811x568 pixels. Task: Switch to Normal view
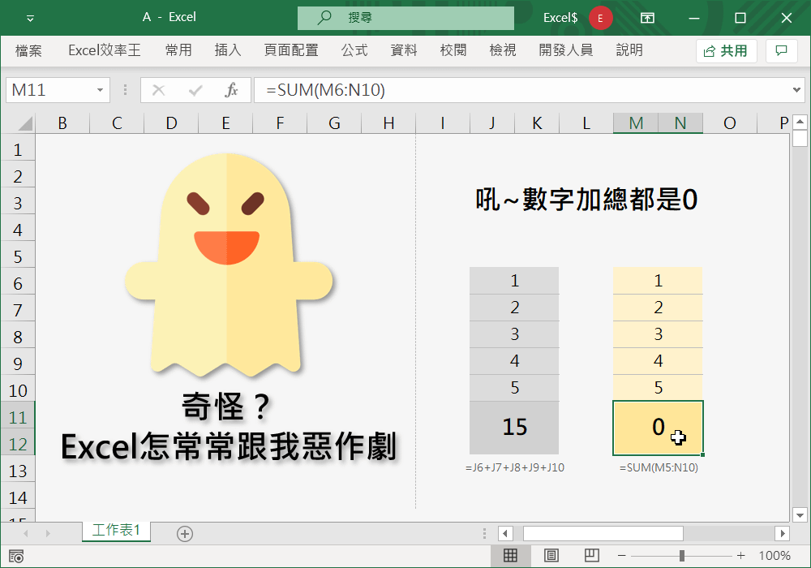point(510,556)
